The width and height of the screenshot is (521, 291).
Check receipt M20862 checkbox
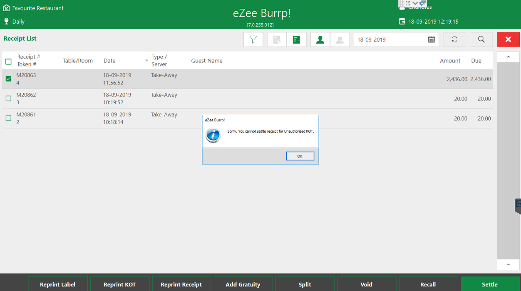pyautogui.click(x=8, y=99)
